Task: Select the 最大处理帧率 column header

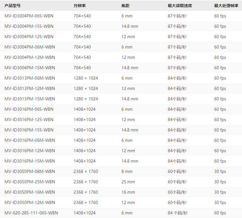Action: 226,6
